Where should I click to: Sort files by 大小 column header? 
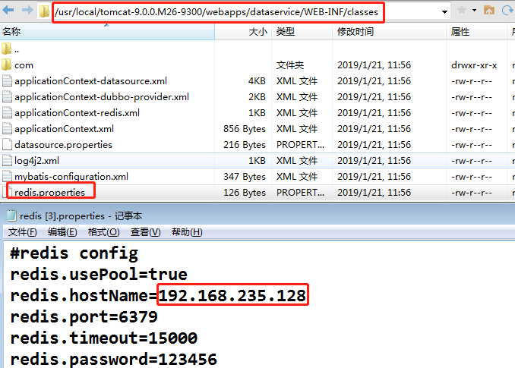257,33
